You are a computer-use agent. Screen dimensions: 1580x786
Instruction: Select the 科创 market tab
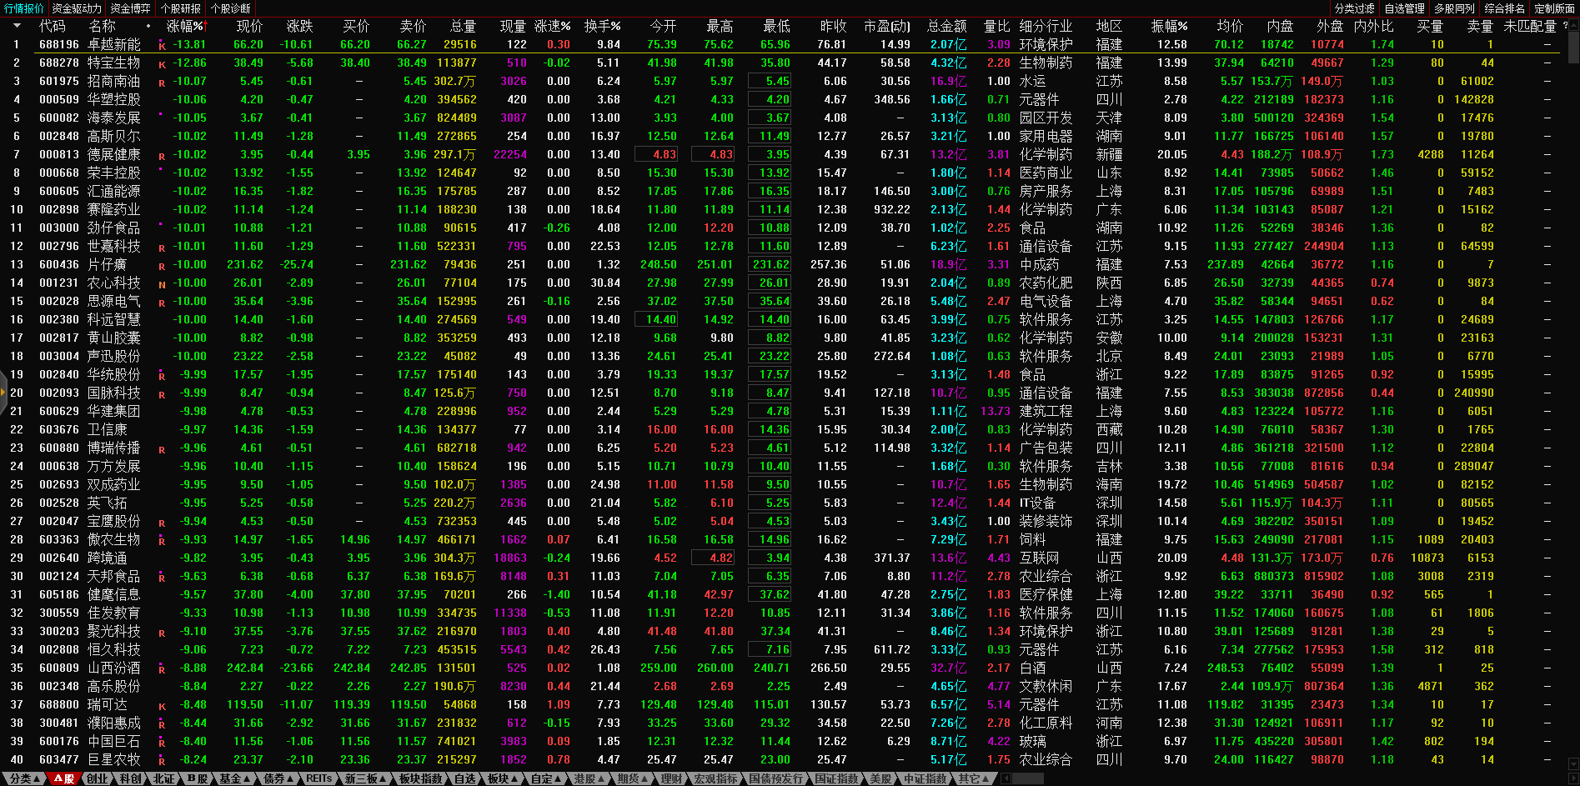(130, 778)
